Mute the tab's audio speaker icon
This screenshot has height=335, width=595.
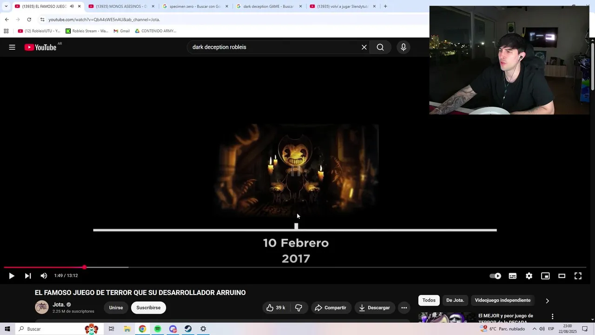tap(72, 7)
